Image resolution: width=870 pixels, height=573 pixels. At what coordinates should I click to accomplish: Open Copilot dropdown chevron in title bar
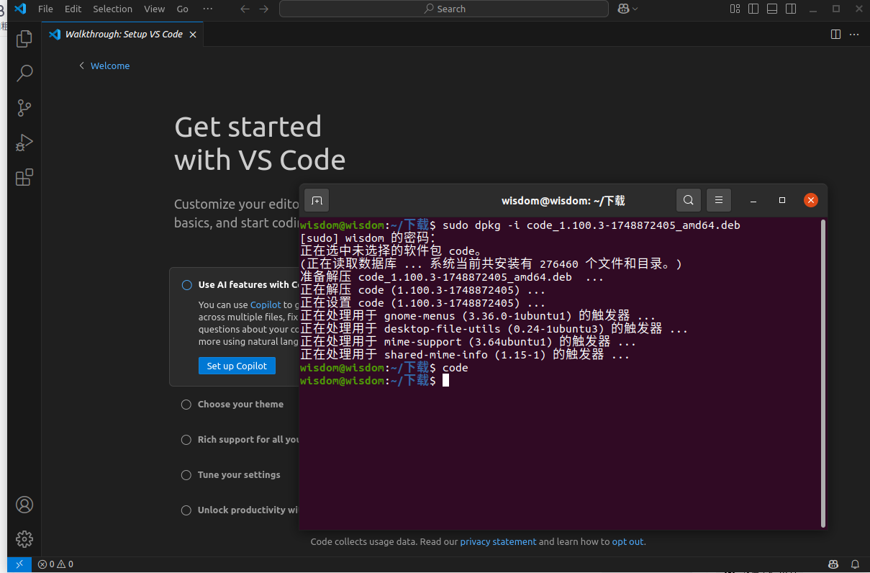[635, 9]
